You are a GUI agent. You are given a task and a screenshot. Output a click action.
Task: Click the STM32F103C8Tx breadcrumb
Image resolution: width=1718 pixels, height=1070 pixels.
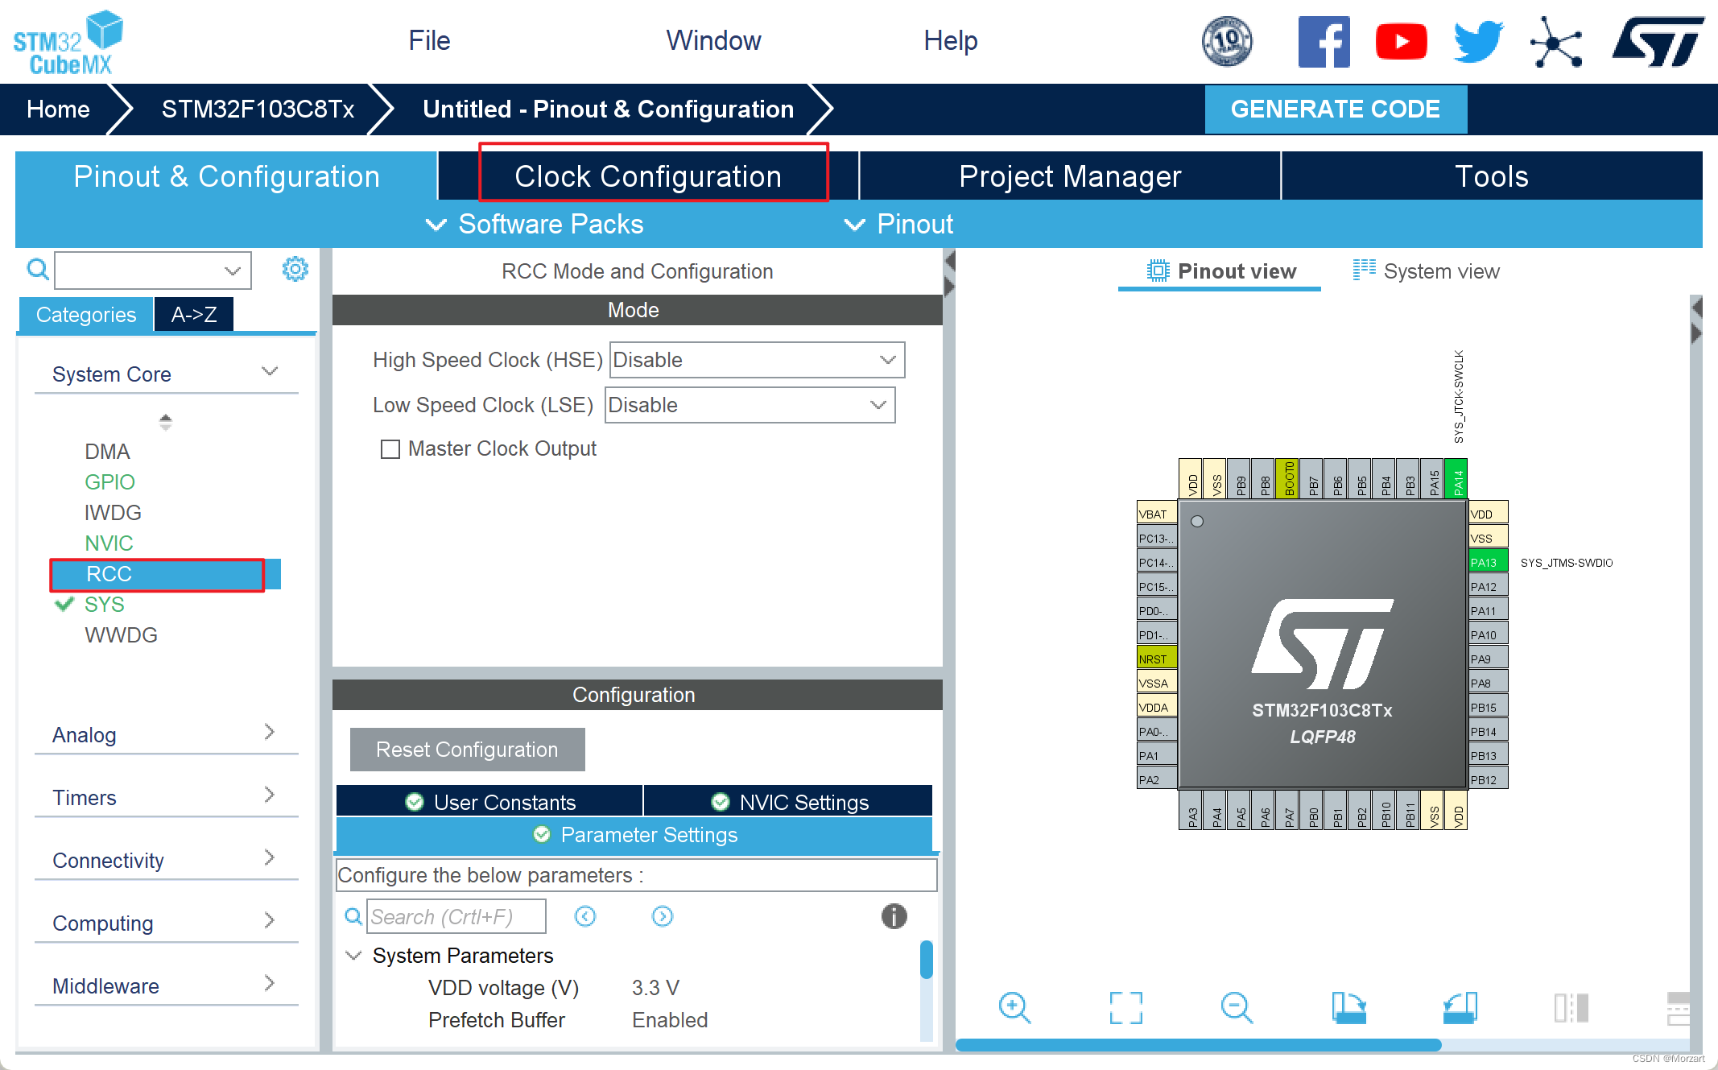[258, 109]
